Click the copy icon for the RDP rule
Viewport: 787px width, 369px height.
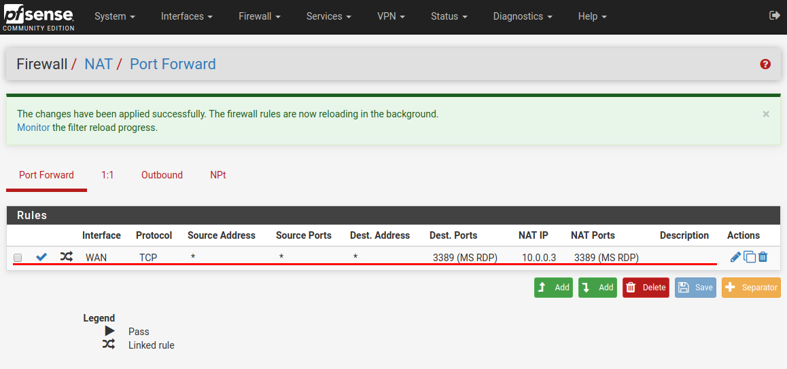click(750, 257)
